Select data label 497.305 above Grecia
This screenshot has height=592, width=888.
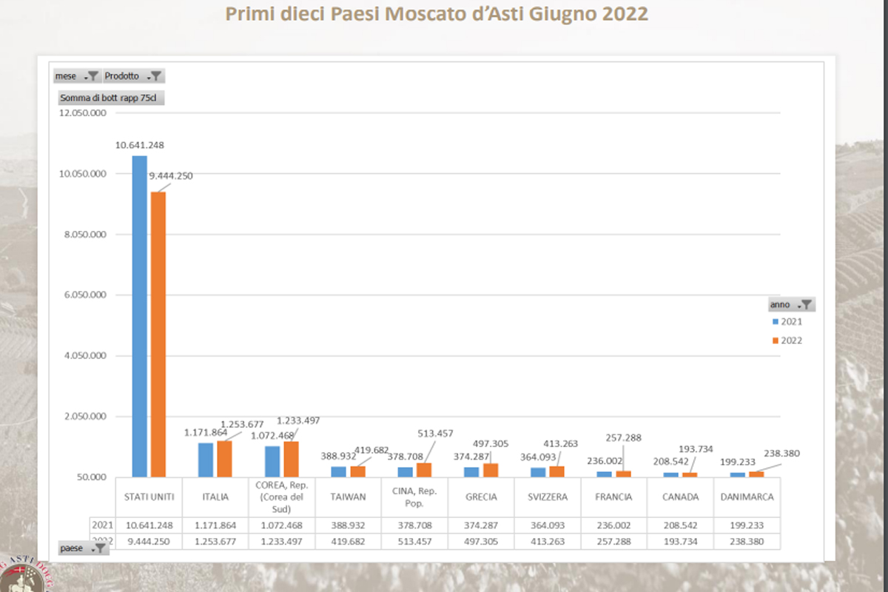[491, 443]
